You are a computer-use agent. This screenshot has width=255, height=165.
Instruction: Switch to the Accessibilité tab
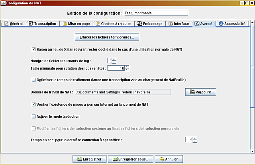tap(232, 24)
